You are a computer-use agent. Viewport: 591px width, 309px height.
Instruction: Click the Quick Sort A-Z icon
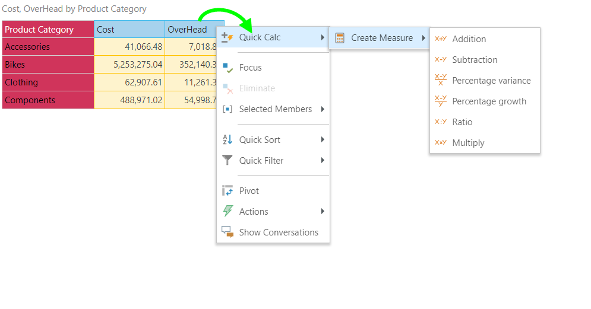[x=227, y=140]
